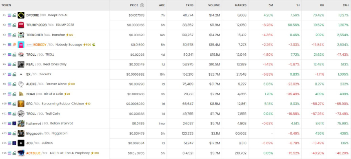Click the Solana chain icon in DPCORE row
The image size is (351, 159).
coord(9,15)
